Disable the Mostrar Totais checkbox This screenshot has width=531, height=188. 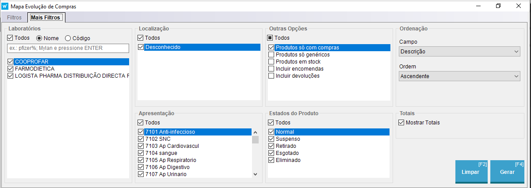(401, 123)
